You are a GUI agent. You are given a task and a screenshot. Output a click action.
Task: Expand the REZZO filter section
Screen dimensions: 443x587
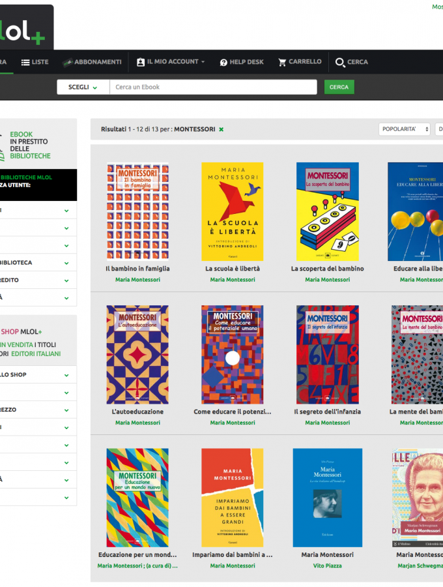coord(37,410)
